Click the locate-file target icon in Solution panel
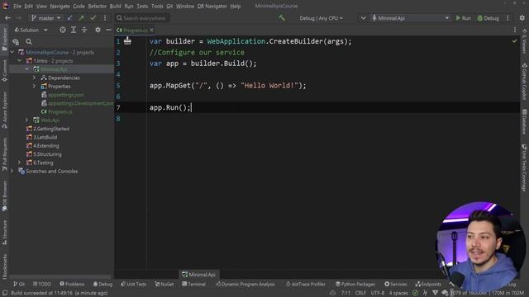The height and width of the screenshot is (297, 529). pos(63,30)
